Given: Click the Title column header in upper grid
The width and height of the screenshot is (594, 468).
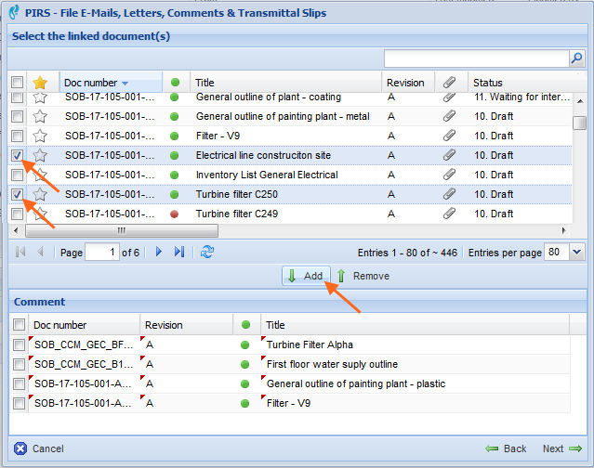Looking at the screenshot, I should (x=286, y=82).
